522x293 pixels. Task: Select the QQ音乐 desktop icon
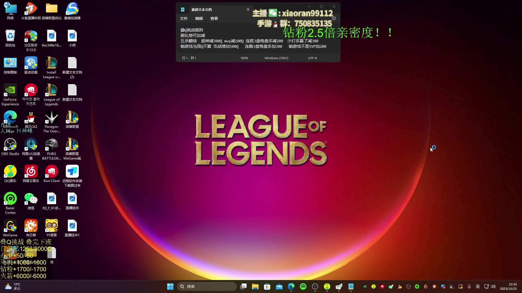tap(10, 174)
